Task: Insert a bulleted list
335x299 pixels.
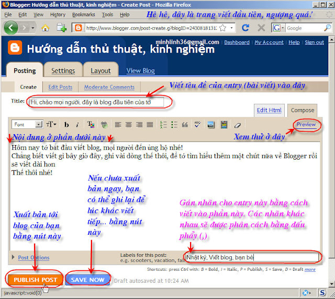Action: click(x=174, y=125)
